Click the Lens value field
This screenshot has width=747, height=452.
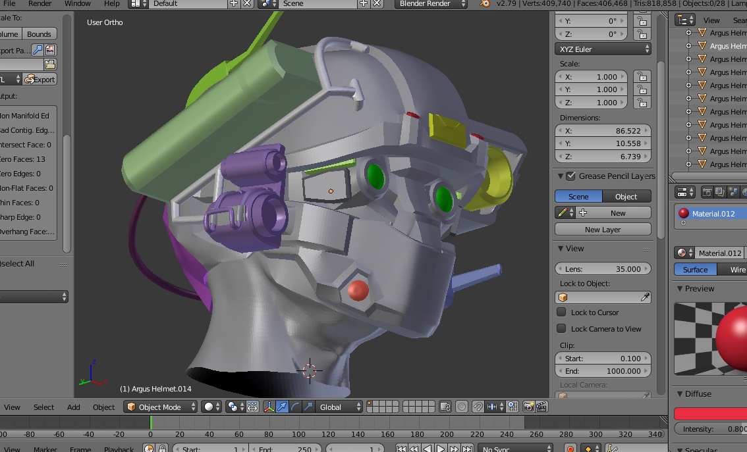[602, 268]
